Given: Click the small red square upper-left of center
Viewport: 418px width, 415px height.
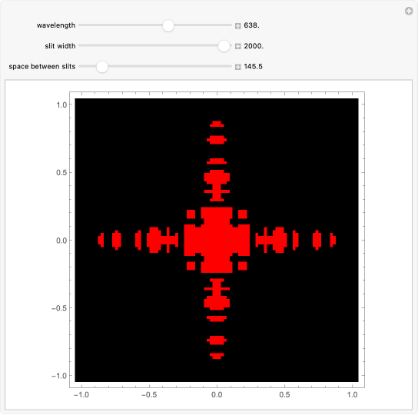Looking at the screenshot, I should [191, 214].
